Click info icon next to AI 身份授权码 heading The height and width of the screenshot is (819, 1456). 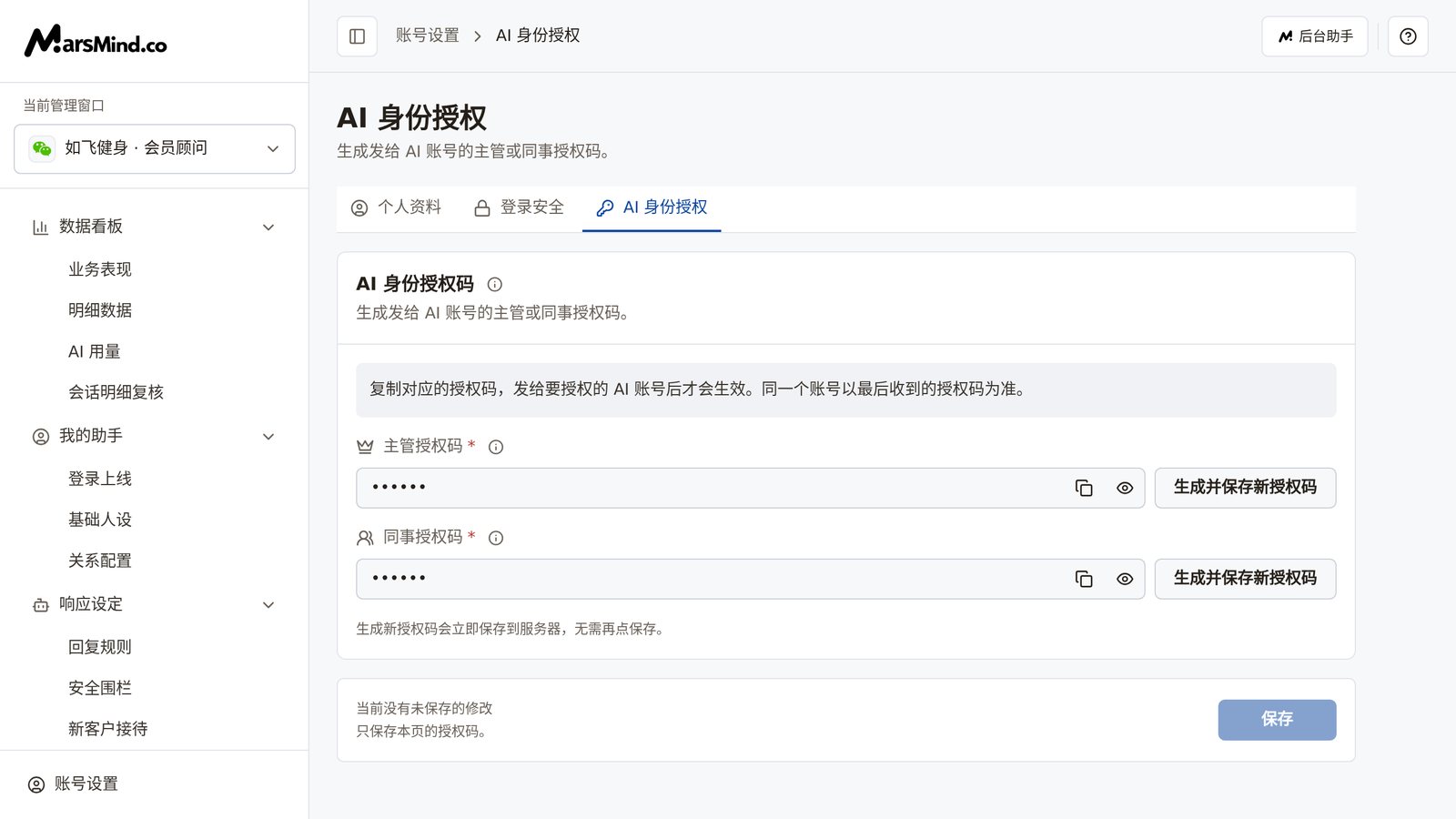pyautogui.click(x=495, y=285)
